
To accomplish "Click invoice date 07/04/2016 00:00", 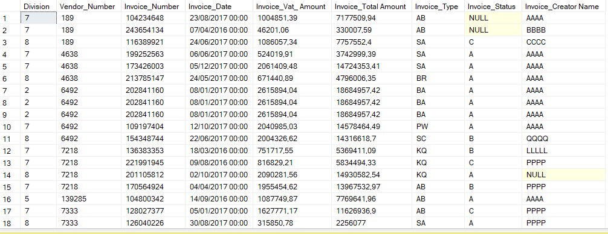I will coord(219,30).
